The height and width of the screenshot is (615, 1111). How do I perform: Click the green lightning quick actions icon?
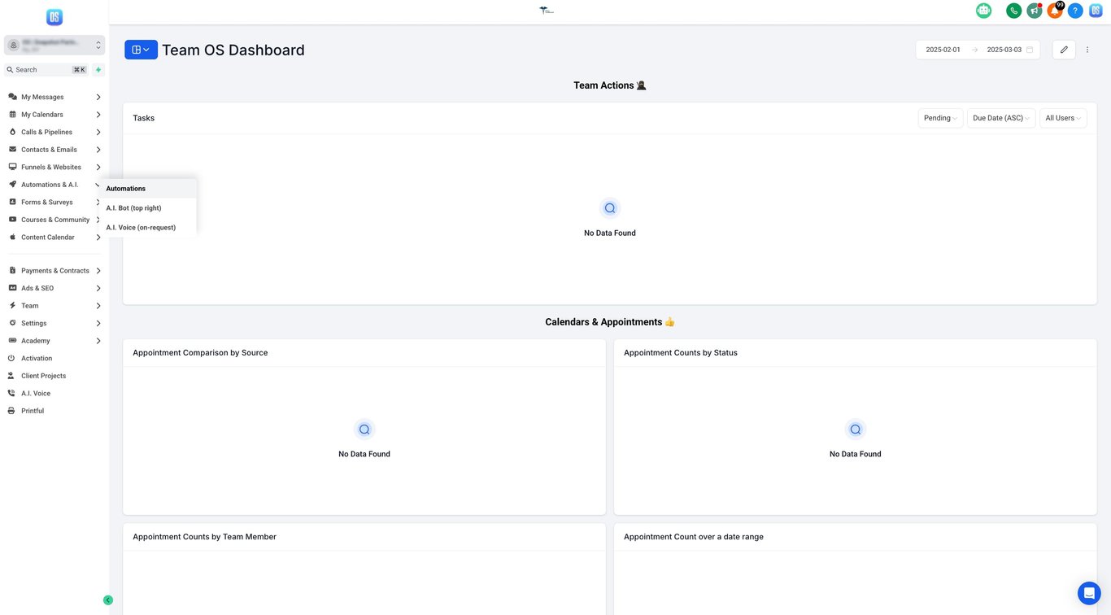[98, 70]
